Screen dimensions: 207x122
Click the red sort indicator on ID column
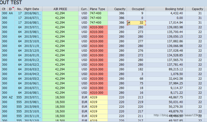[13, 8]
